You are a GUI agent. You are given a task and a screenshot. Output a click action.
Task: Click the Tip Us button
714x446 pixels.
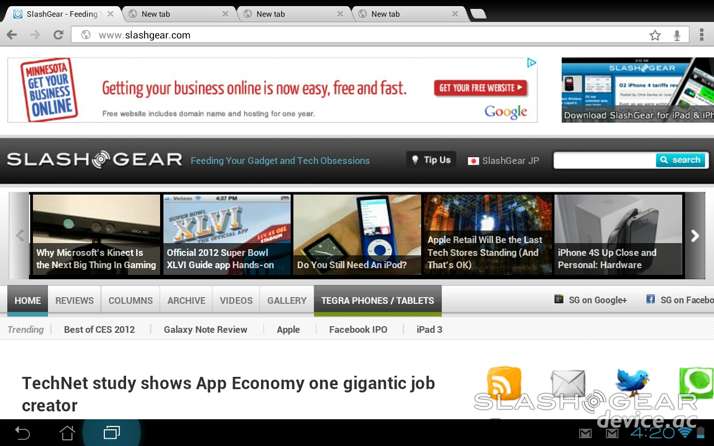point(431,160)
